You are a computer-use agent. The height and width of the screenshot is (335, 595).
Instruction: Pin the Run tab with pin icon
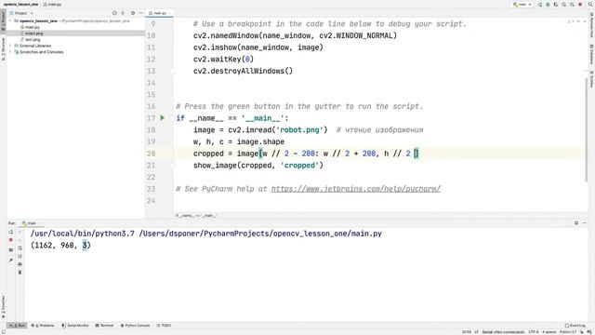(x=10, y=261)
